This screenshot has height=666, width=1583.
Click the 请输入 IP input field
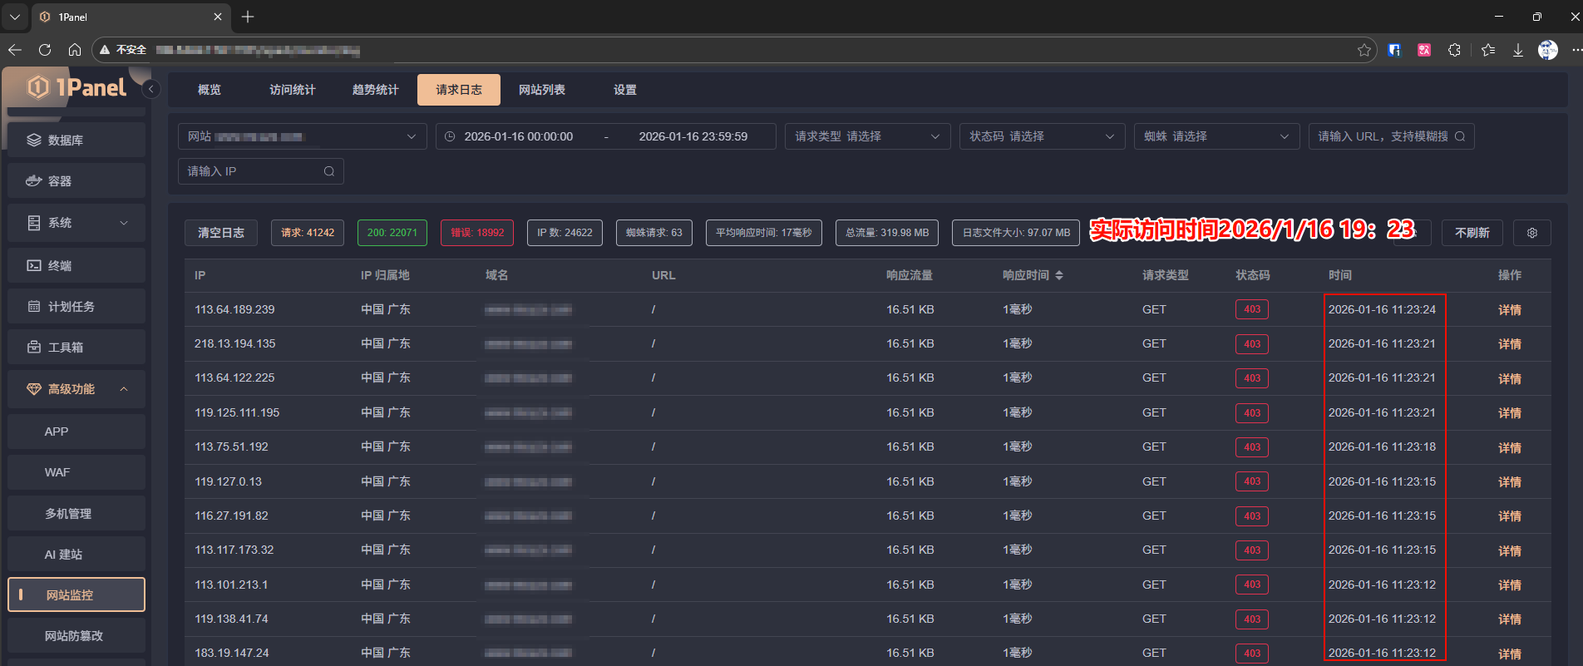(x=252, y=171)
